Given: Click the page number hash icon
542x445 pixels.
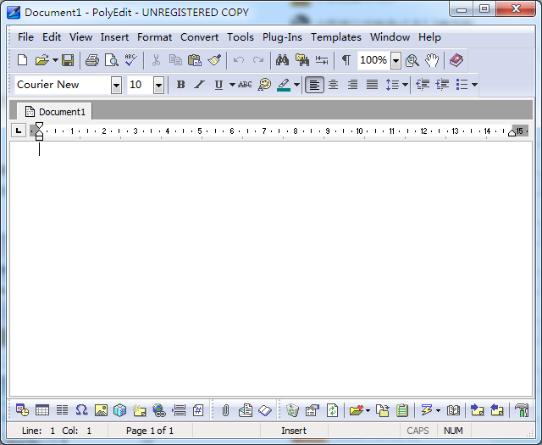Looking at the screenshot, I should pyautogui.click(x=198, y=410).
